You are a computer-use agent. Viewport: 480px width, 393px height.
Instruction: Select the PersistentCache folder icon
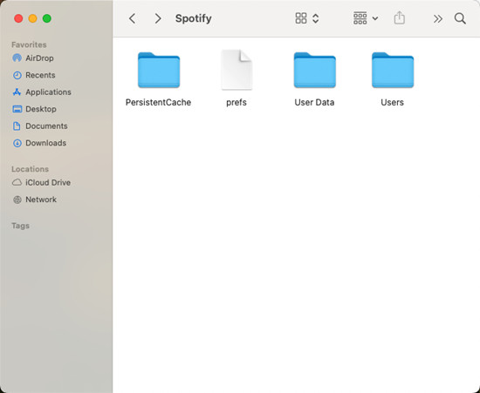(159, 70)
